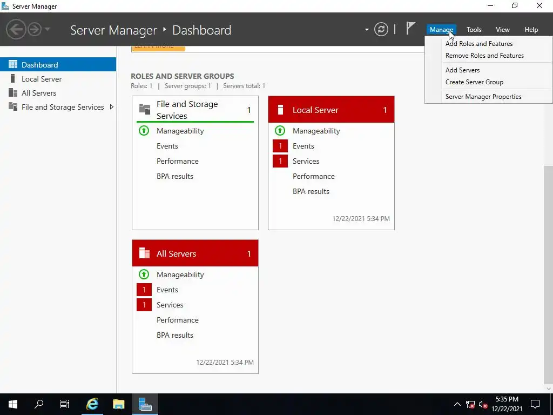The image size is (553, 415).
Task: Open Services in All Servers tile
Action: coord(170,305)
